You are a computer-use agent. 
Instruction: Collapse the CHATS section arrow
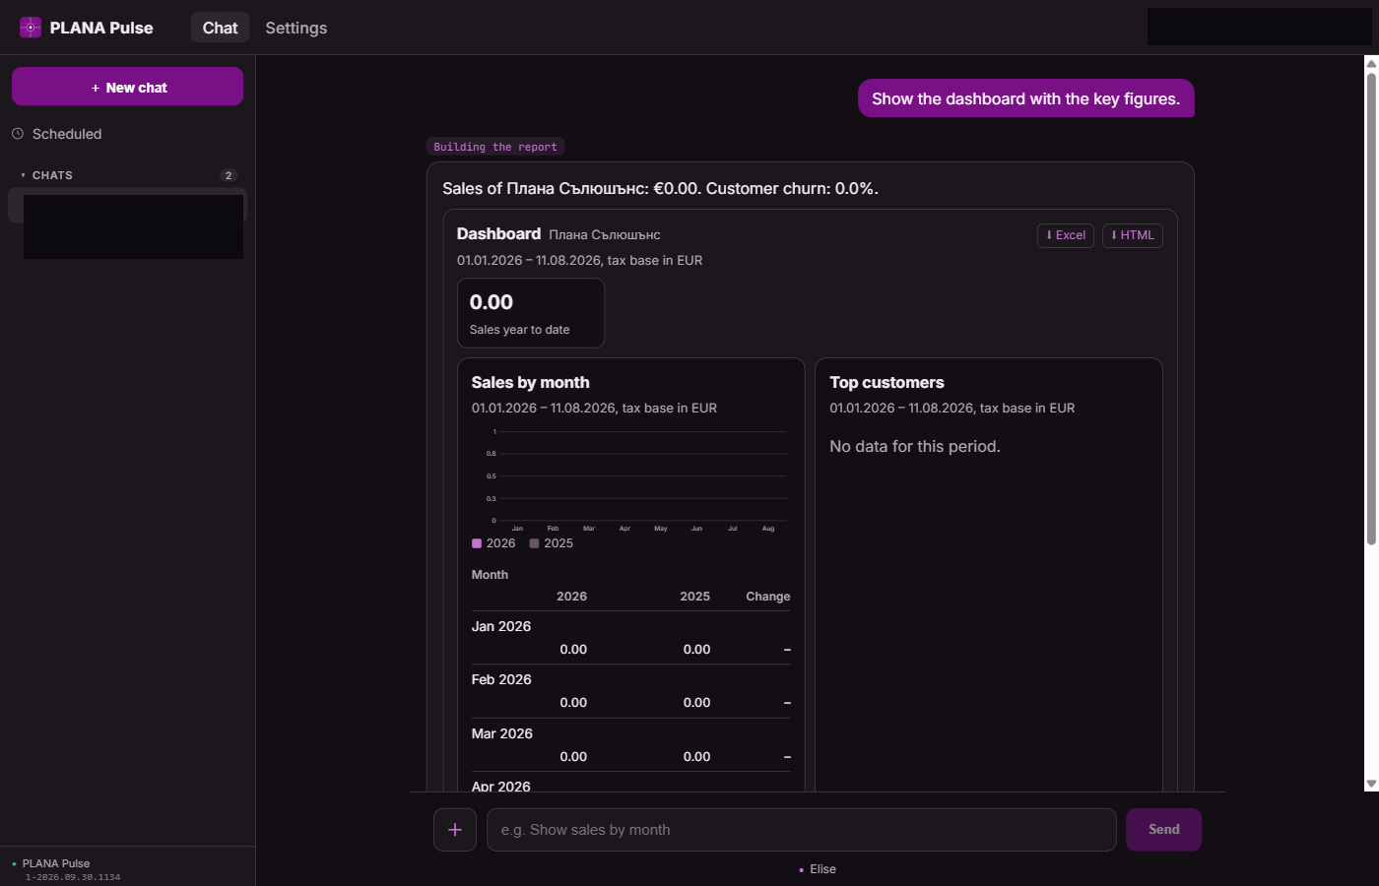23,175
